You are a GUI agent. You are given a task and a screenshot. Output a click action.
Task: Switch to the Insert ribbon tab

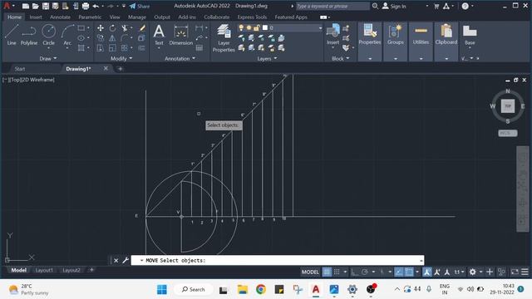(36, 17)
